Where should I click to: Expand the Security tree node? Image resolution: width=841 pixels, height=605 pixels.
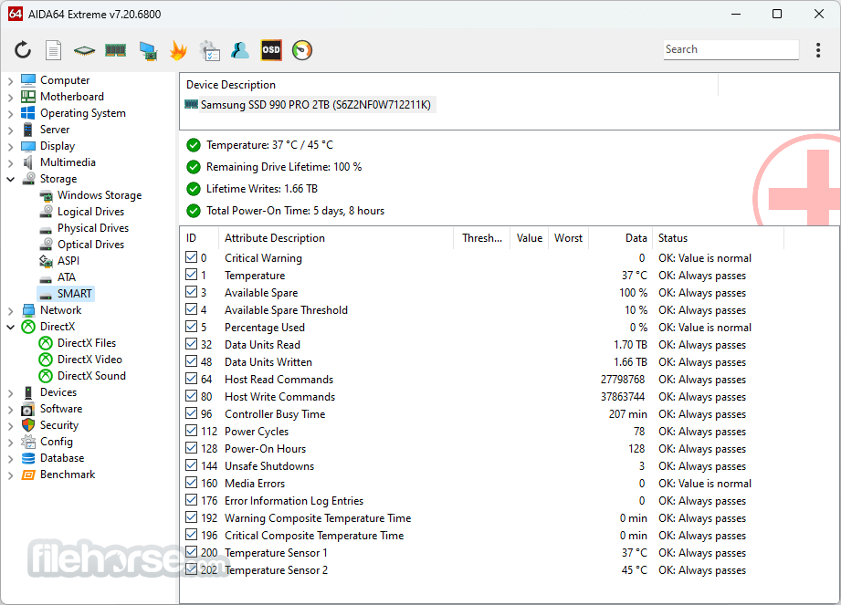(x=11, y=426)
